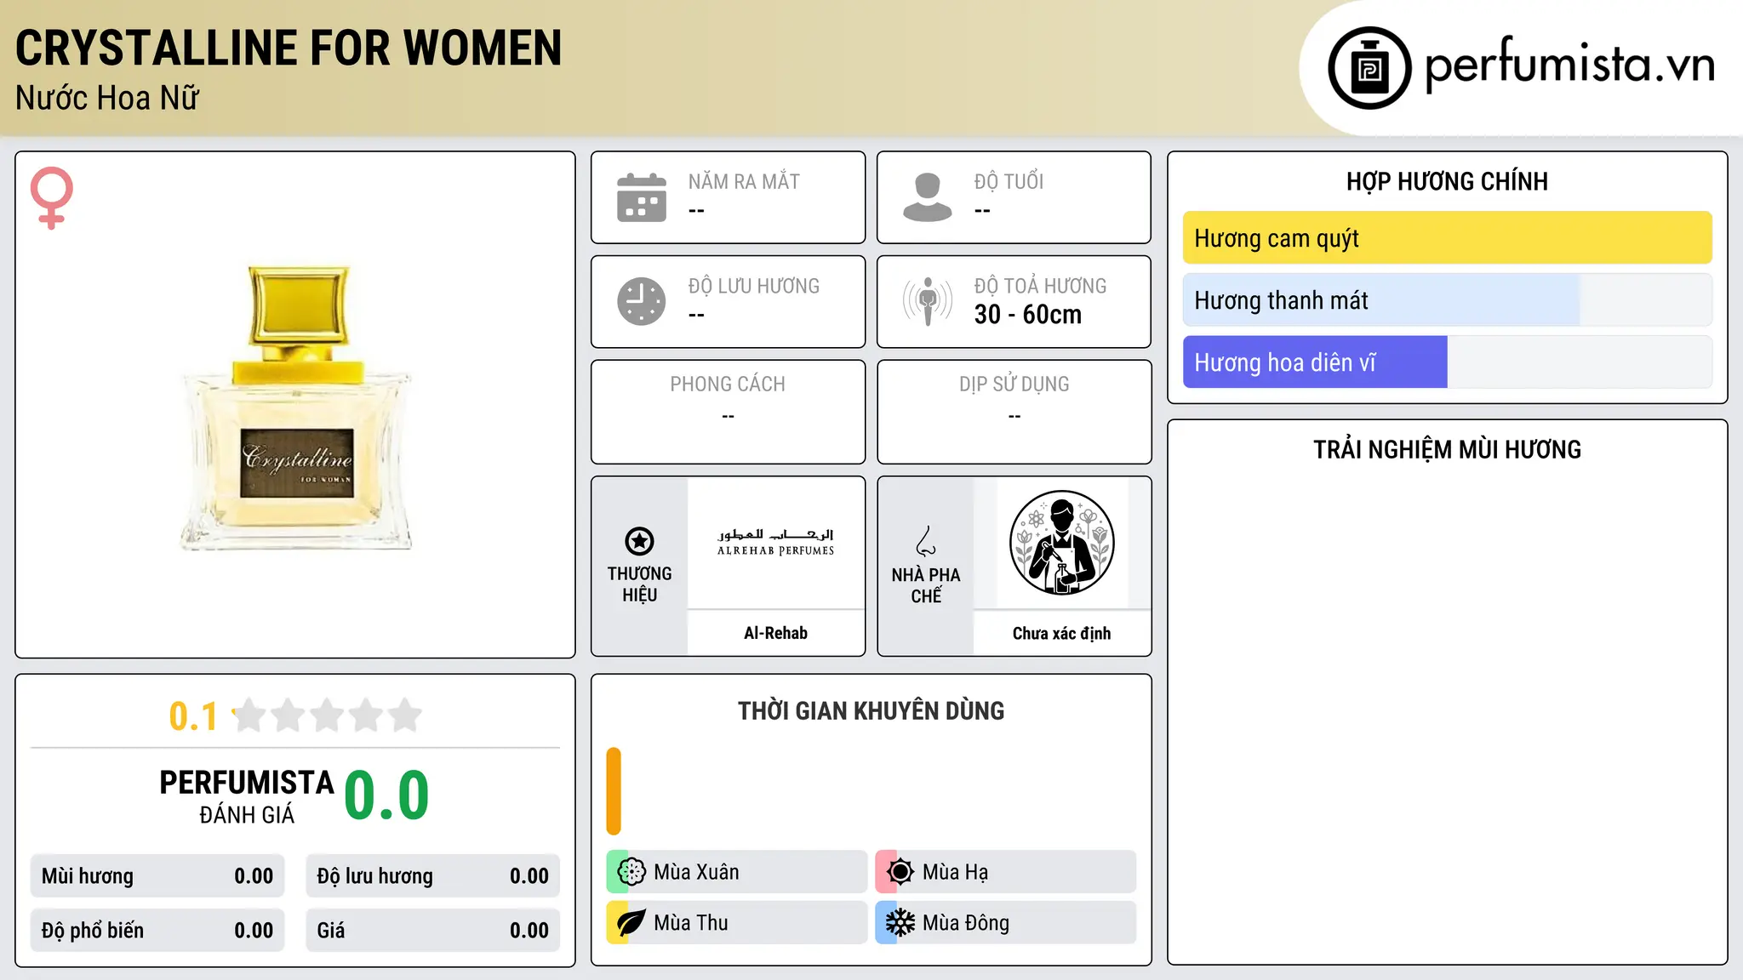Click the Mùa Đông snowflake icon
This screenshot has width=1743, height=980.
click(x=900, y=923)
